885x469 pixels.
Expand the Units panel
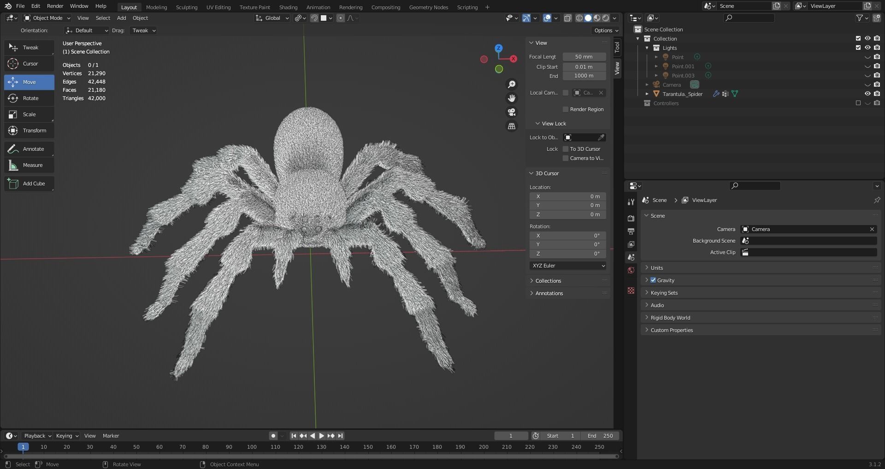657,268
